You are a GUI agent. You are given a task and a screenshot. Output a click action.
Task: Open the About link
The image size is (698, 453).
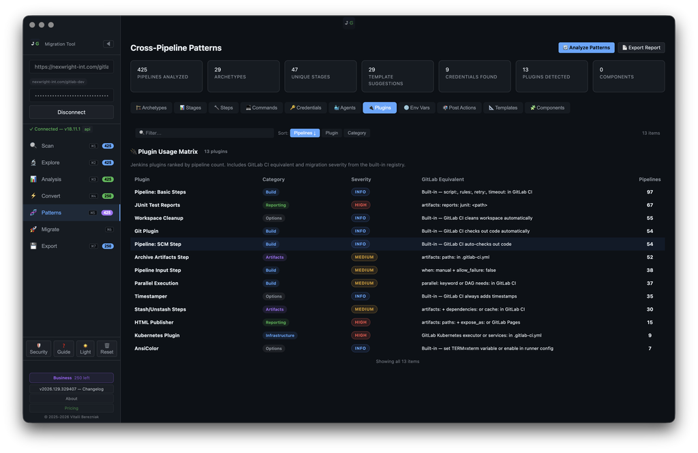71,399
